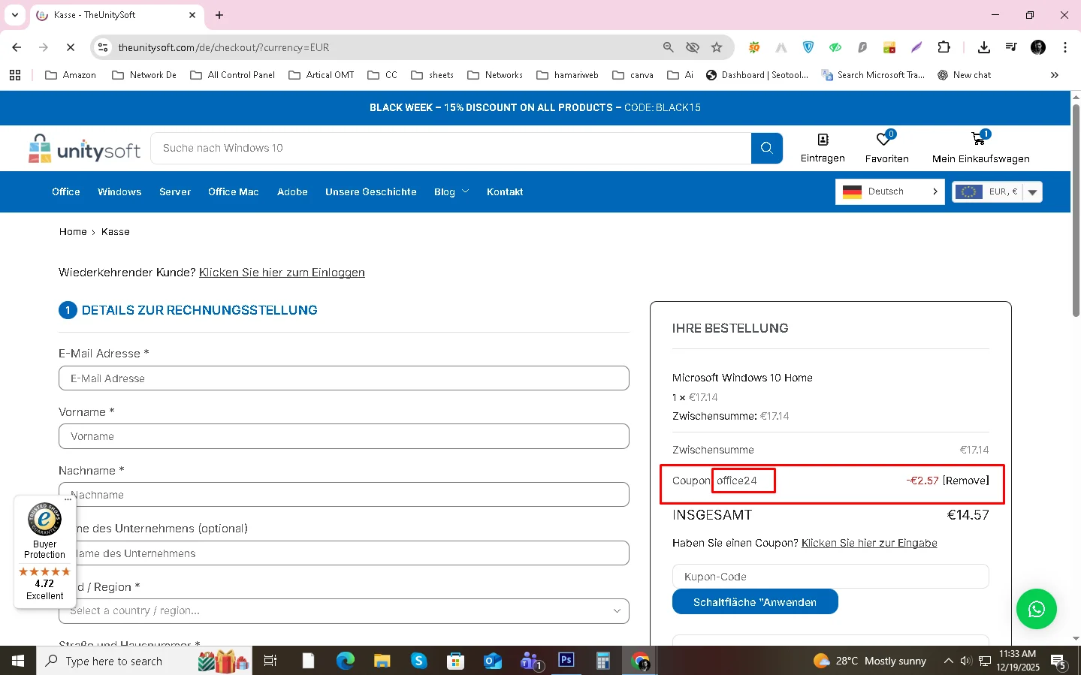Open Amazon bookmarks folder
Screen dimensions: 1081x675
pyautogui.click(x=71, y=75)
